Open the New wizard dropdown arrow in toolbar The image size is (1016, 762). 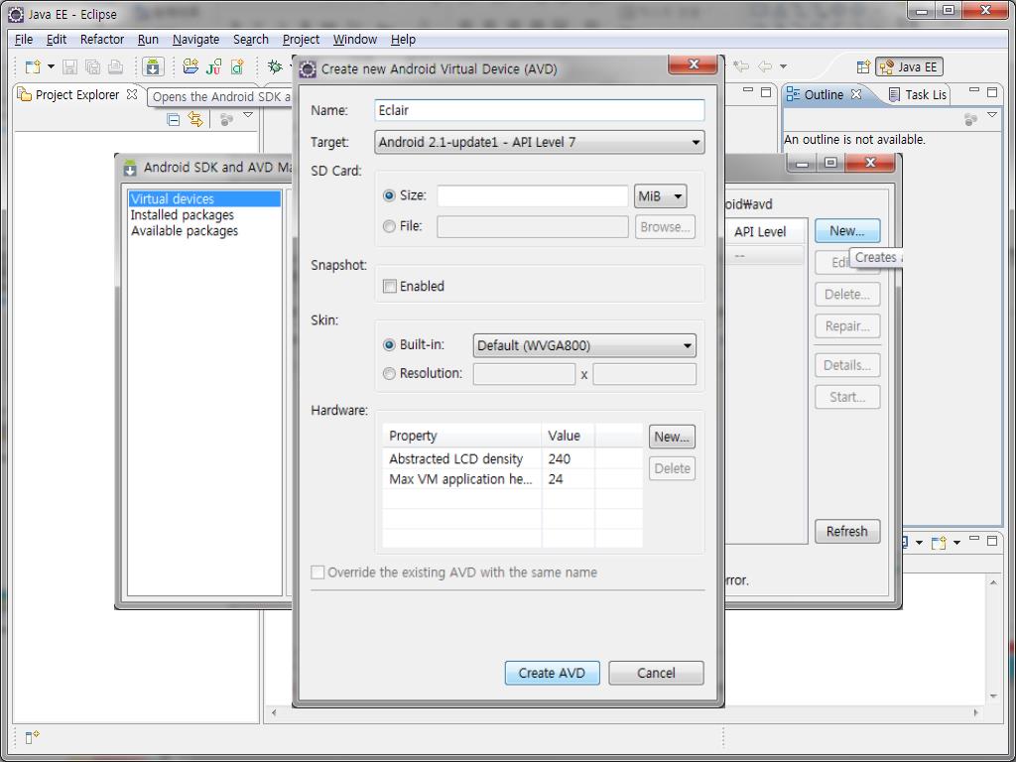click(51, 66)
